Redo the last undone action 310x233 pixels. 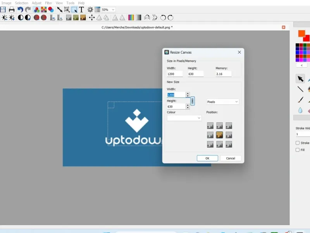tap(28, 9)
